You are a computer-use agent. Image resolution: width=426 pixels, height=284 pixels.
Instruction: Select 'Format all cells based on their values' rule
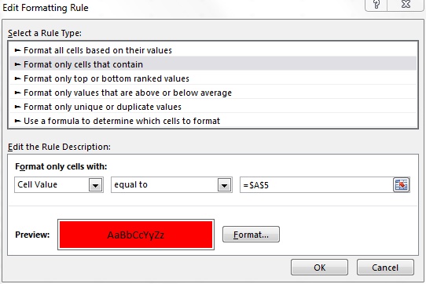pyautogui.click(x=213, y=50)
